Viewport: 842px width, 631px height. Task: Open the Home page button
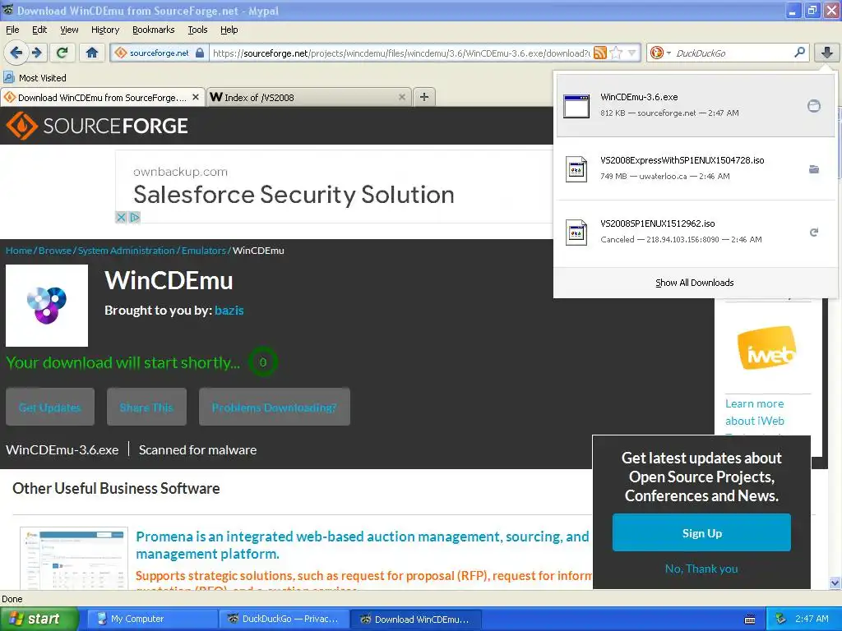92,53
